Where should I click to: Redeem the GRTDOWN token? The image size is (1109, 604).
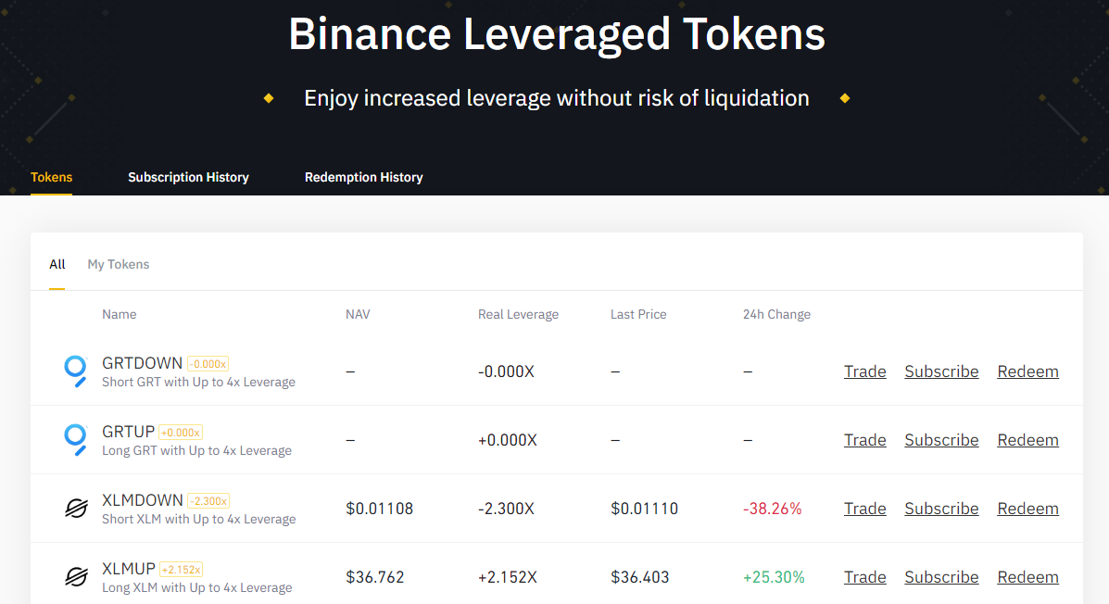click(x=1027, y=371)
